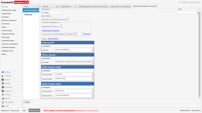The height and width of the screenshot is (113, 202).
Task: Collapse the Settings sidebar panel arrow
Action: point(20,6)
